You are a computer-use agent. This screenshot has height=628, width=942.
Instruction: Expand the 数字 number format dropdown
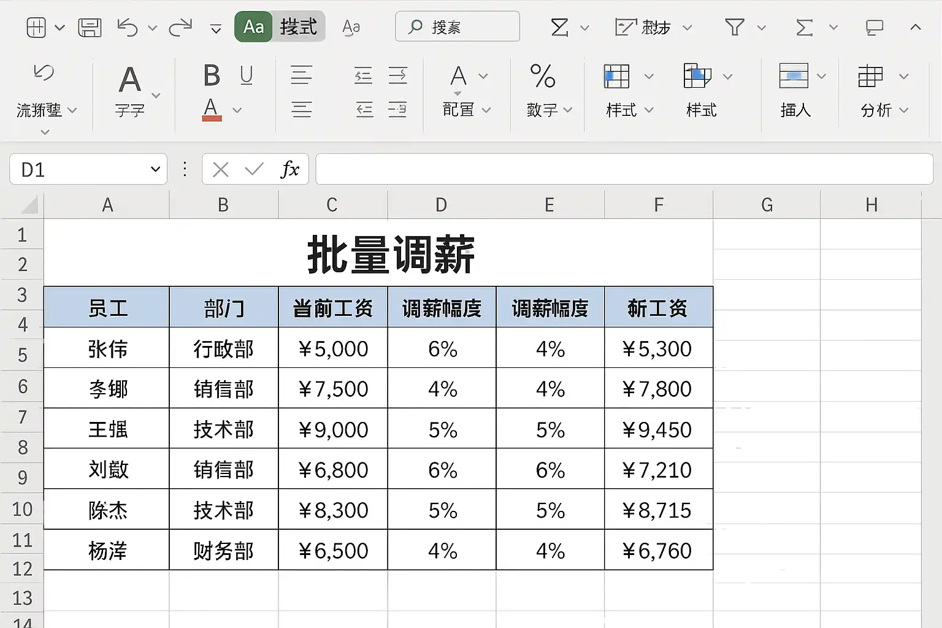click(x=568, y=110)
